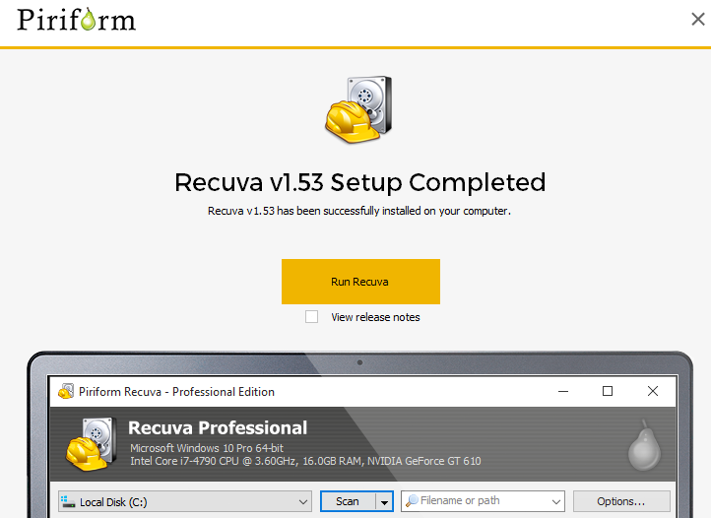Click the Recuva Professional header icon
This screenshot has width=711, height=518.
pos(92,443)
